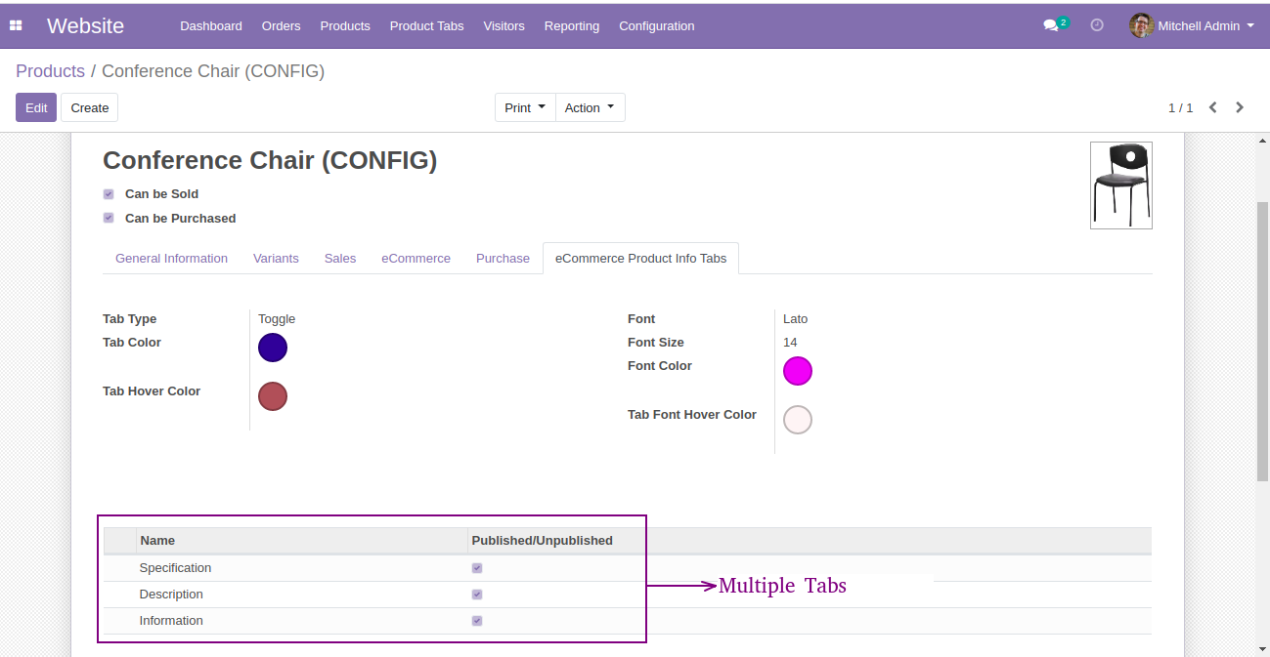Expand the Print dropdown
This screenshot has width=1270, height=657.
[x=525, y=107]
